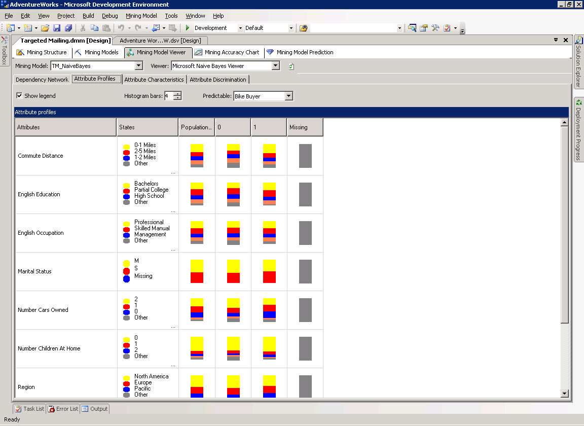Open the Debug menu
This screenshot has width=584, height=426.
[110, 16]
